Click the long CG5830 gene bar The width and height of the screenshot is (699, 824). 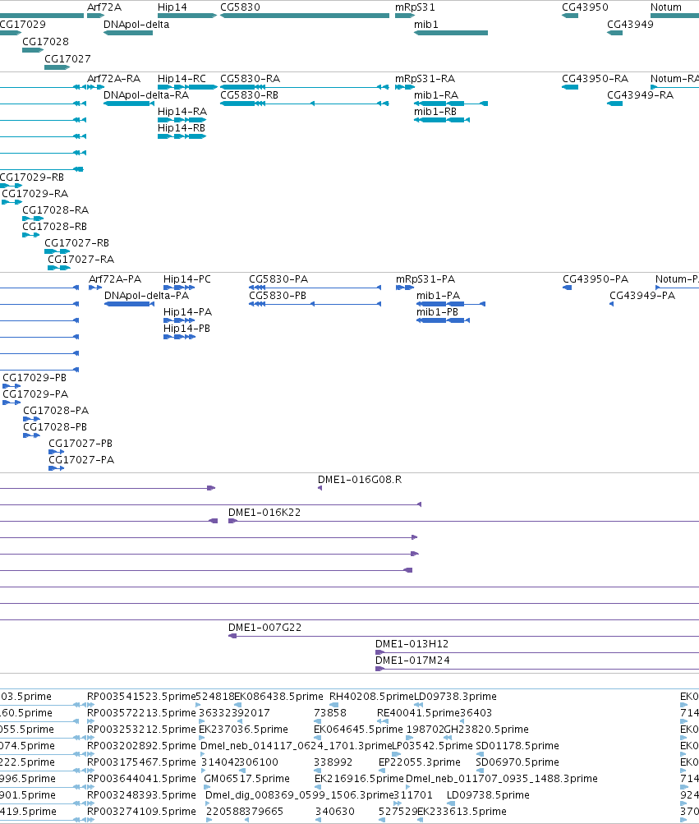[305, 16]
